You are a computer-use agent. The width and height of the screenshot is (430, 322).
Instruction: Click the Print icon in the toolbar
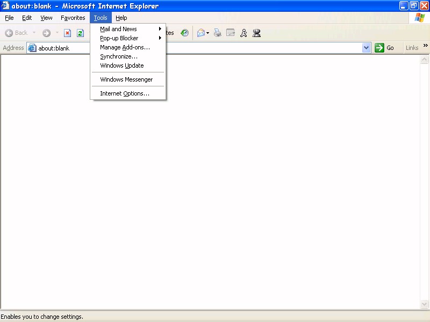pos(218,33)
